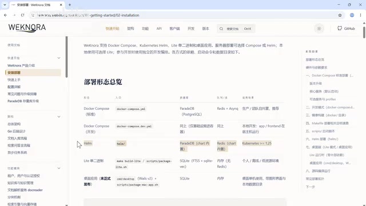Open 配置详解 in the sidebar
Viewport: 366px width, 206px height.
14,86
